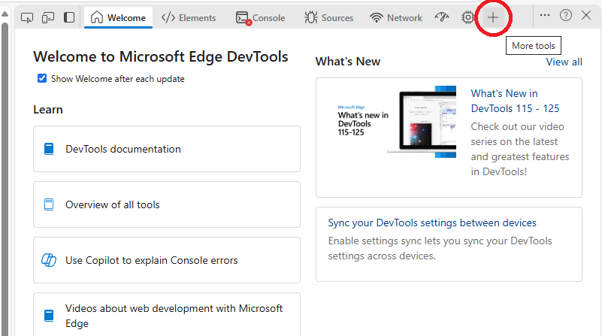602x336 pixels.
Task: Open the DevTools documentation card
Action: coord(167,149)
